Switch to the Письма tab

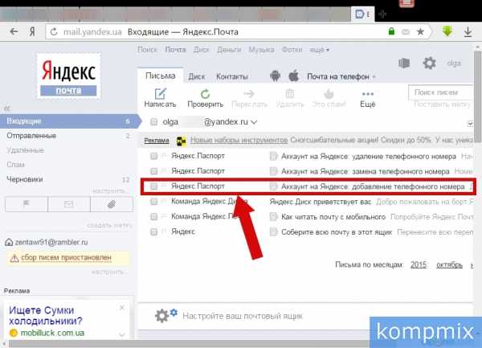point(160,76)
